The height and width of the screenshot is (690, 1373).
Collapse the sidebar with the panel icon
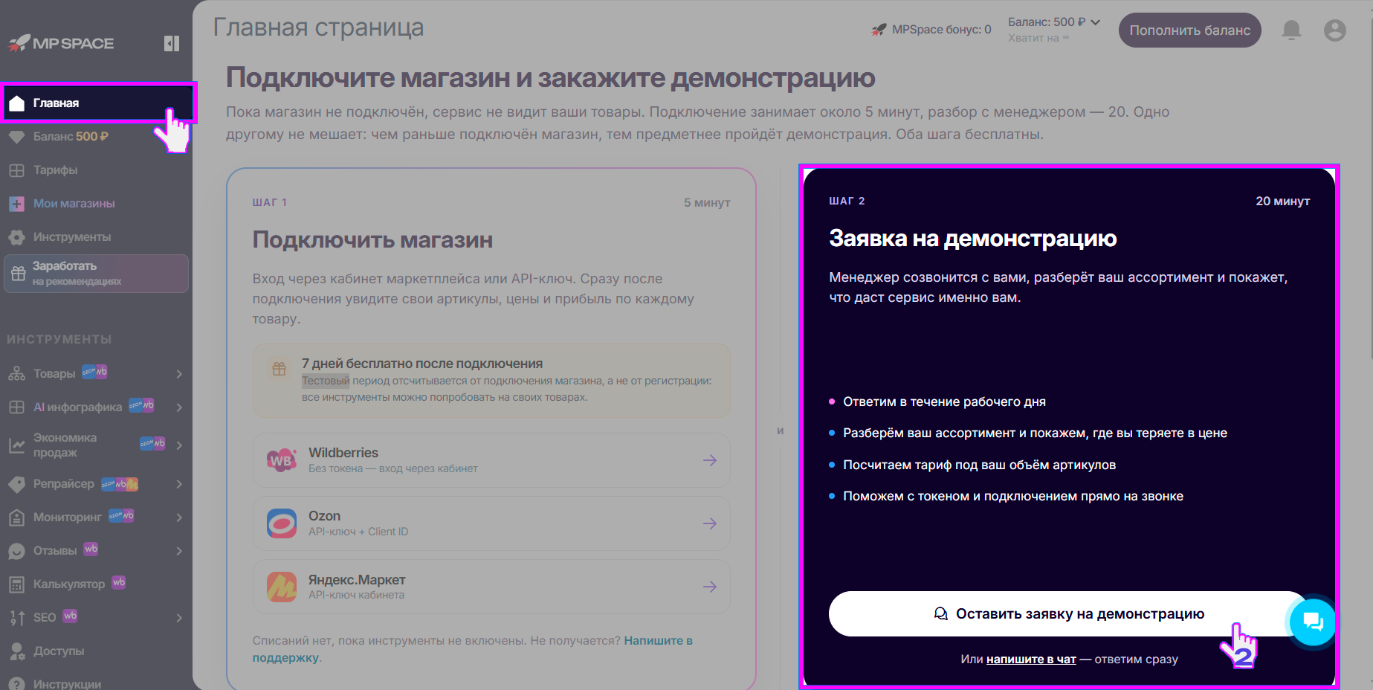(x=172, y=43)
